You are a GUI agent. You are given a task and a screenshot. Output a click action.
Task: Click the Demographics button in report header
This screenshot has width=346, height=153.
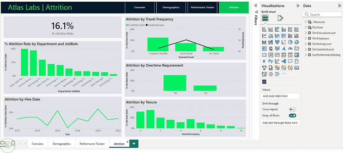coord(171,8)
